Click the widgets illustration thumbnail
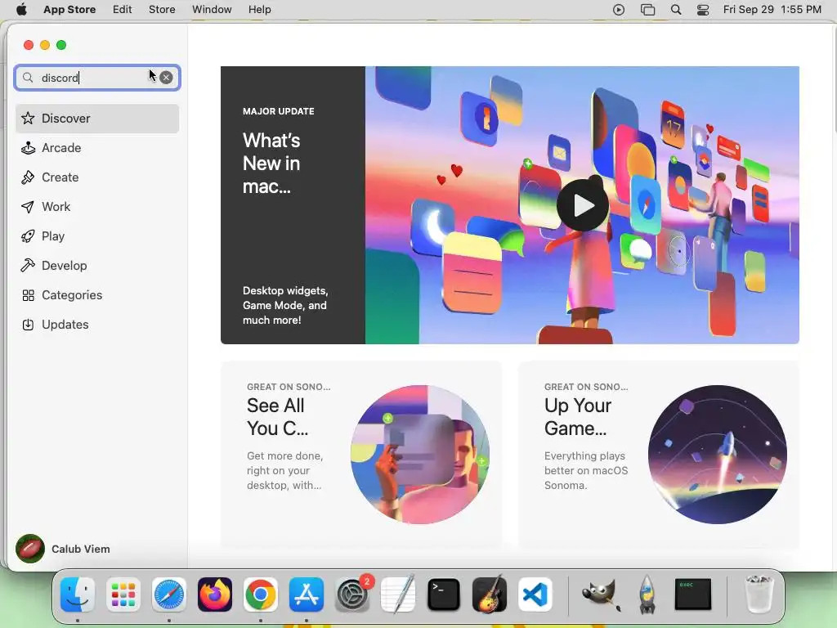The image size is (837, 628). (x=420, y=455)
